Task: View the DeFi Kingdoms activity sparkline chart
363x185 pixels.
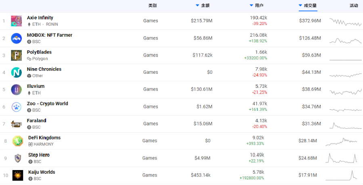Action: pyautogui.click(x=341, y=142)
